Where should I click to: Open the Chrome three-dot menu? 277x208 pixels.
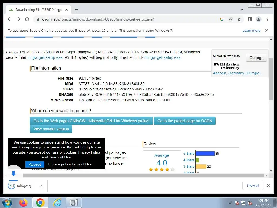point(267,19)
